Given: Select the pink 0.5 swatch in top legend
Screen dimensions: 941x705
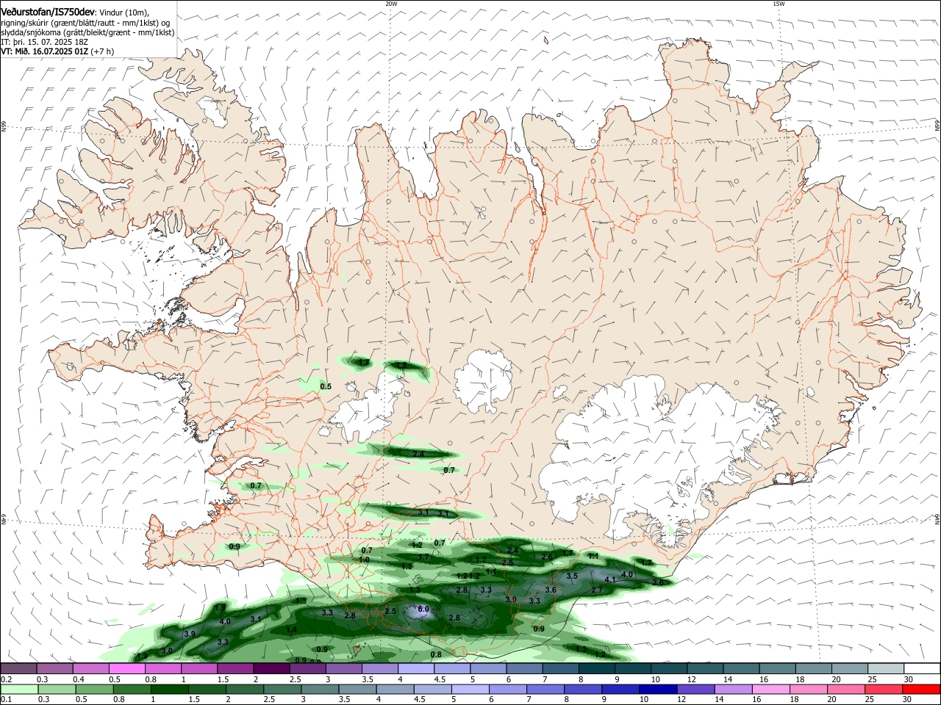Looking at the screenshot, I should (x=127, y=669).
